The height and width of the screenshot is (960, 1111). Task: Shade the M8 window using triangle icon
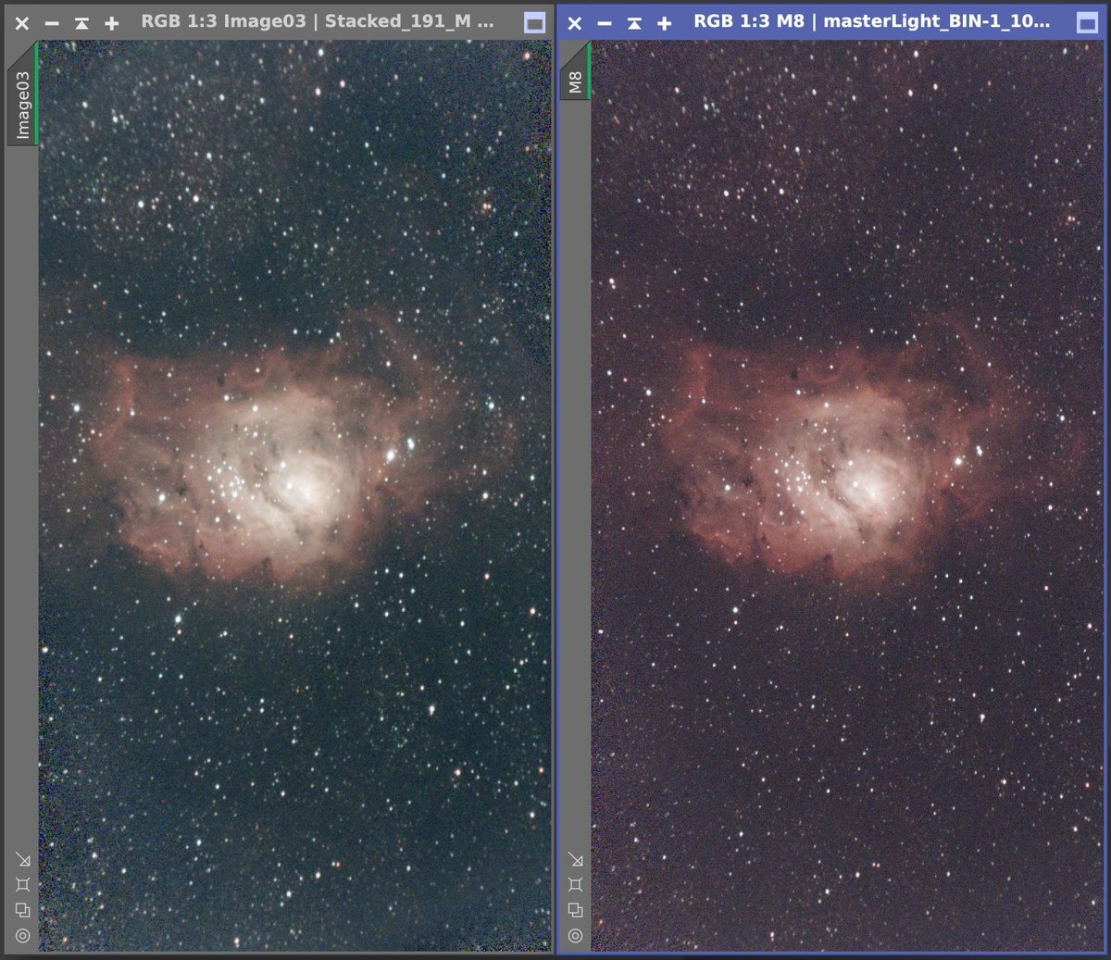[634, 22]
